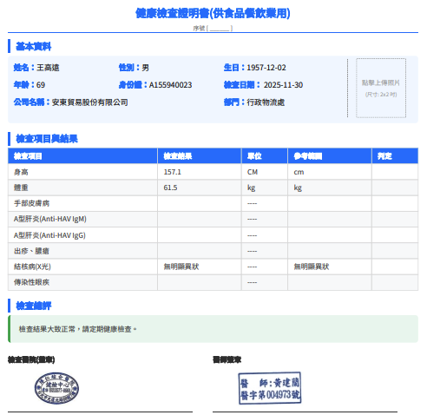Viewport: 427px width, 415px height.
Task: Click the photo upload placeholder box
Action: point(381,88)
